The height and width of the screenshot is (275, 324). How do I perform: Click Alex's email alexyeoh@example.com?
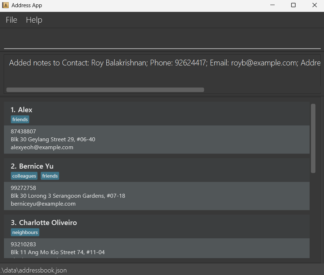pyautogui.click(x=42, y=147)
